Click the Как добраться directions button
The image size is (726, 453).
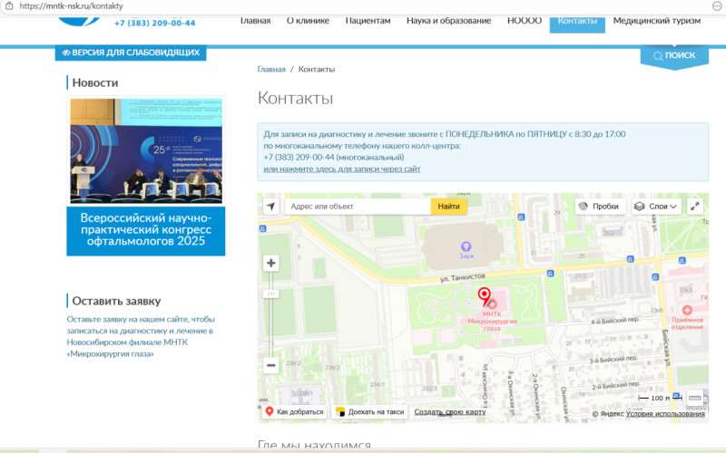tap(293, 411)
